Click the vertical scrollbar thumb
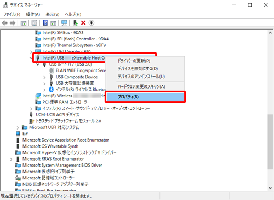The width and height of the screenshot is (274, 200). (x=270, y=142)
